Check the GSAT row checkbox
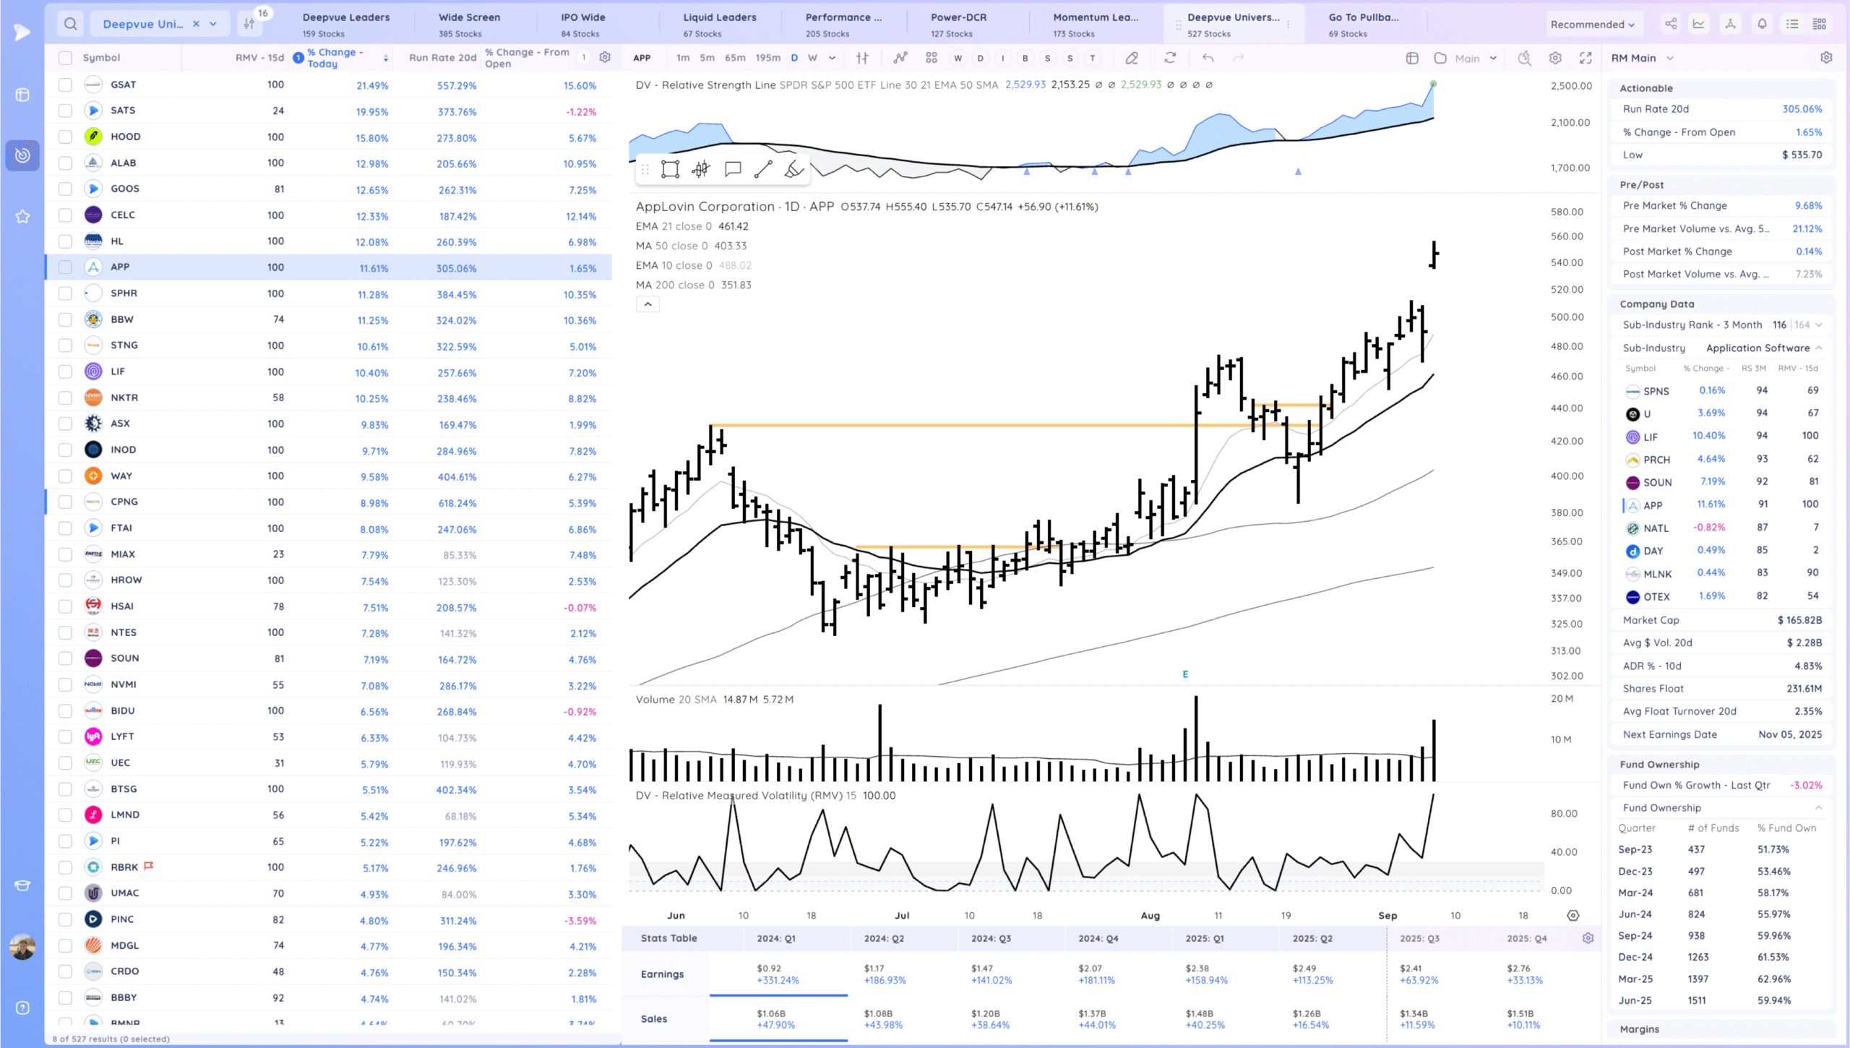 click(x=65, y=85)
